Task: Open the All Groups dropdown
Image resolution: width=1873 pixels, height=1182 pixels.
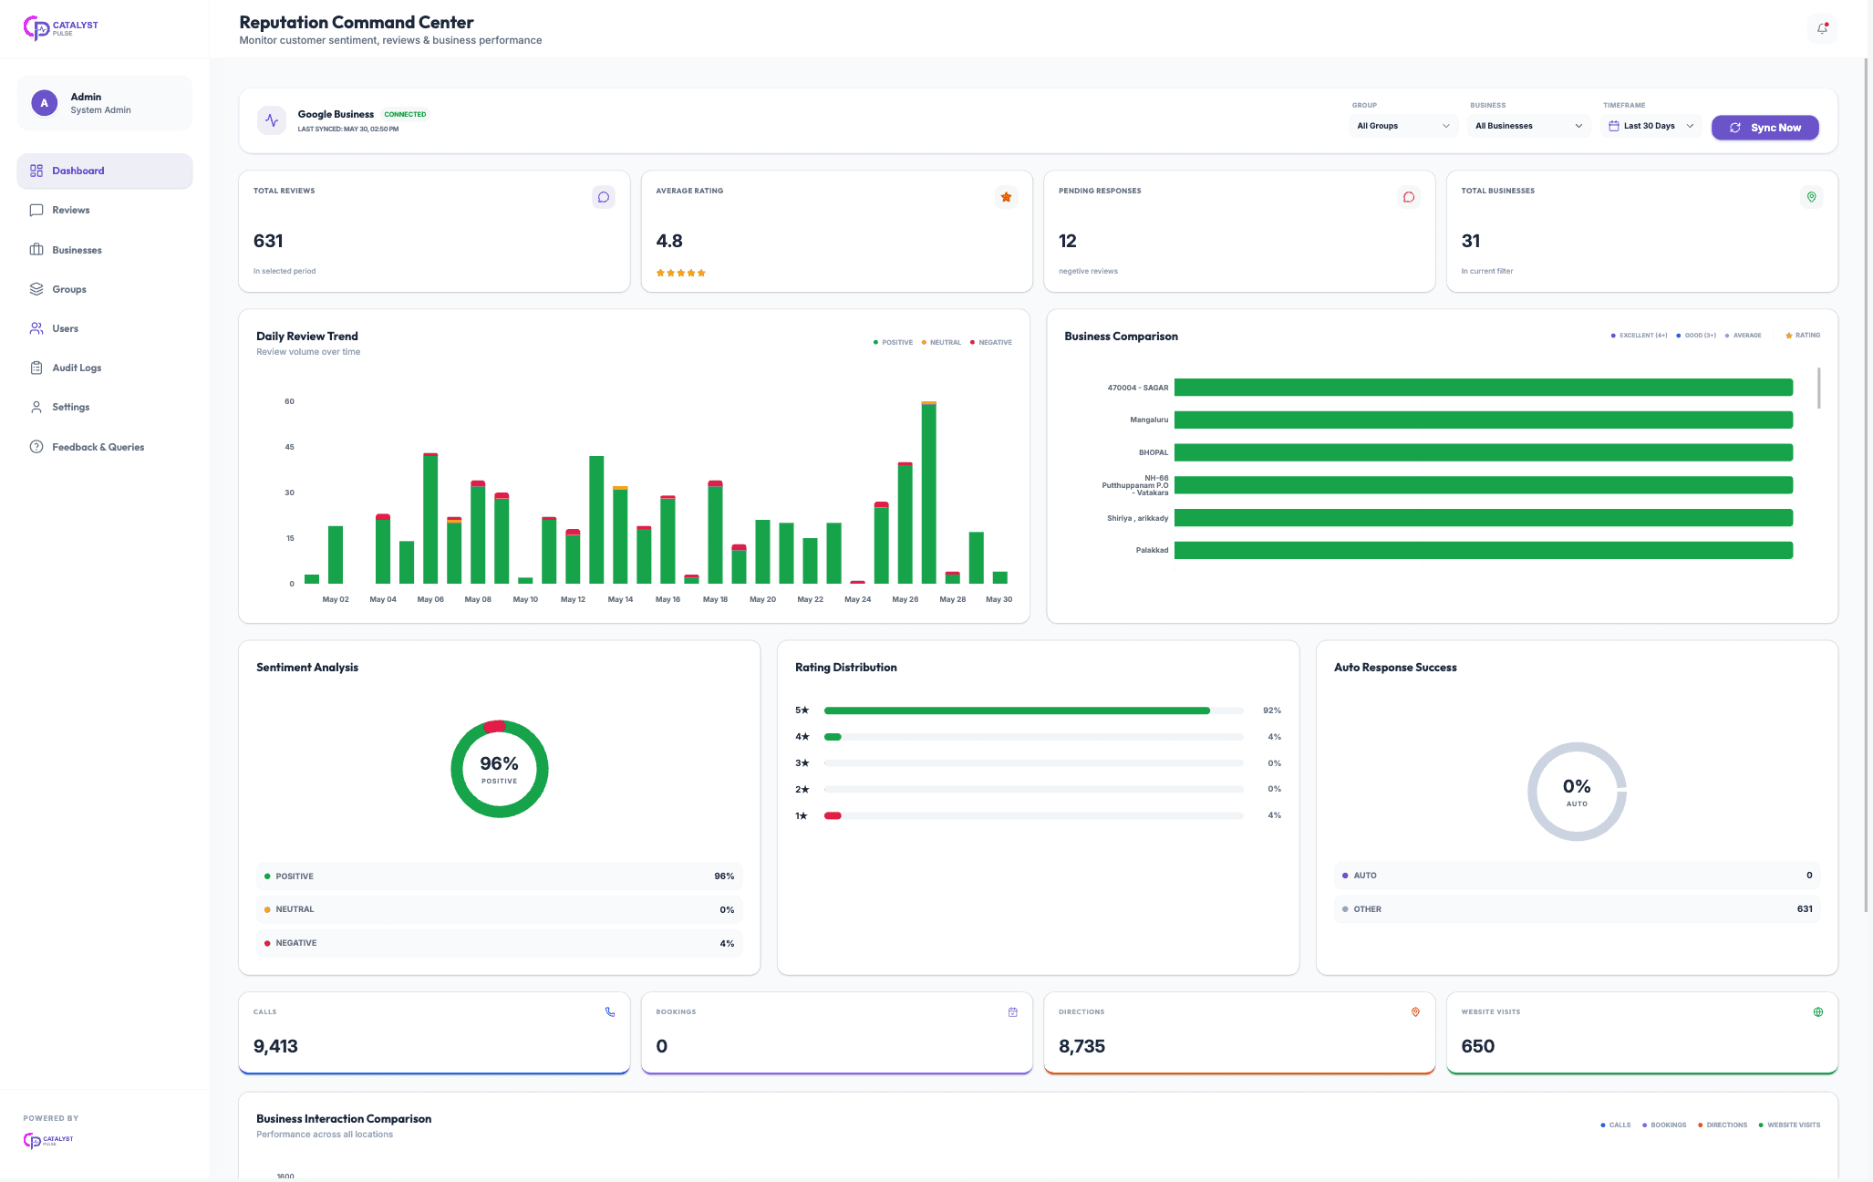Action: click(x=1402, y=126)
